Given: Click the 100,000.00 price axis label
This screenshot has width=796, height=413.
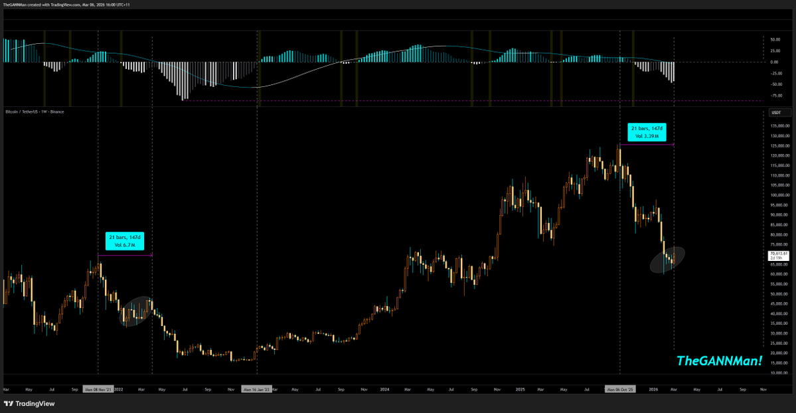Looking at the screenshot, I should tap(780, 195).
